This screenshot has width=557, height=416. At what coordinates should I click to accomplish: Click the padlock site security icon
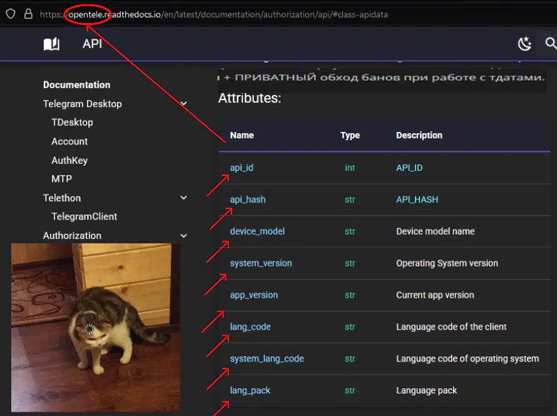(28, 14)
